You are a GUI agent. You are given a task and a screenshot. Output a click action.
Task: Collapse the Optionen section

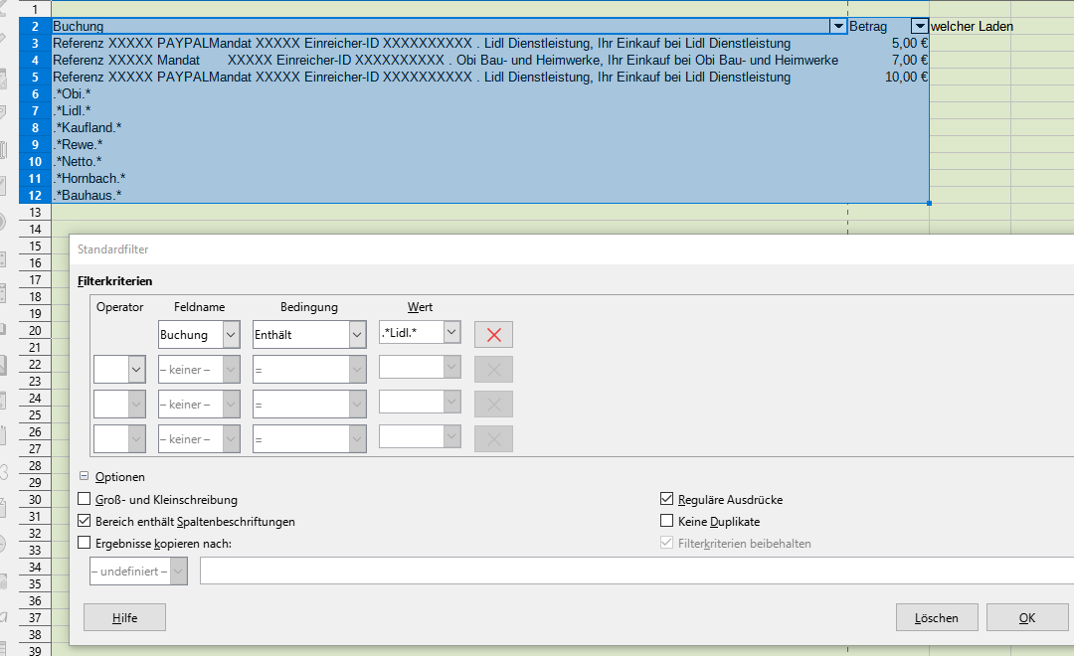[85, 476]
